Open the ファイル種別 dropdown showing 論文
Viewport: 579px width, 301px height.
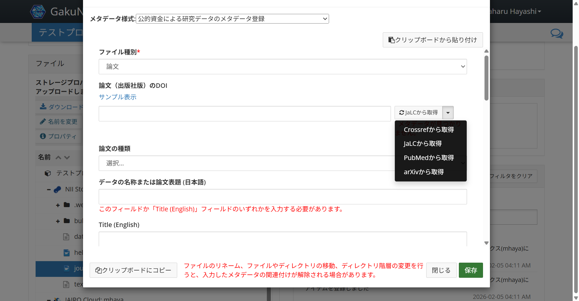tap(283, 66)
